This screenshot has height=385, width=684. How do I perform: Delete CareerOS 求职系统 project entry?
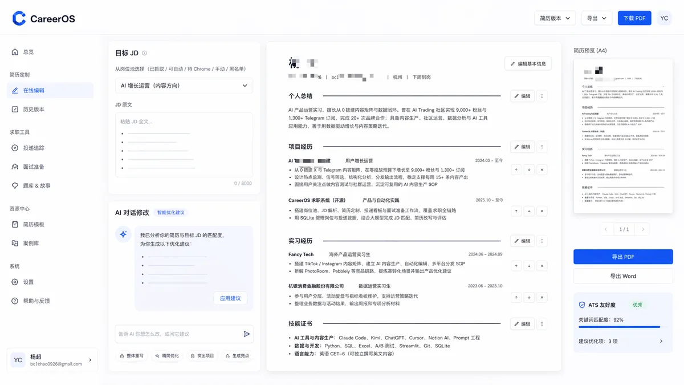click(x=541, y=210)
